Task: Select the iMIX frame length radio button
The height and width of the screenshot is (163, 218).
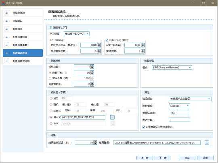Action: pos(51,124)
